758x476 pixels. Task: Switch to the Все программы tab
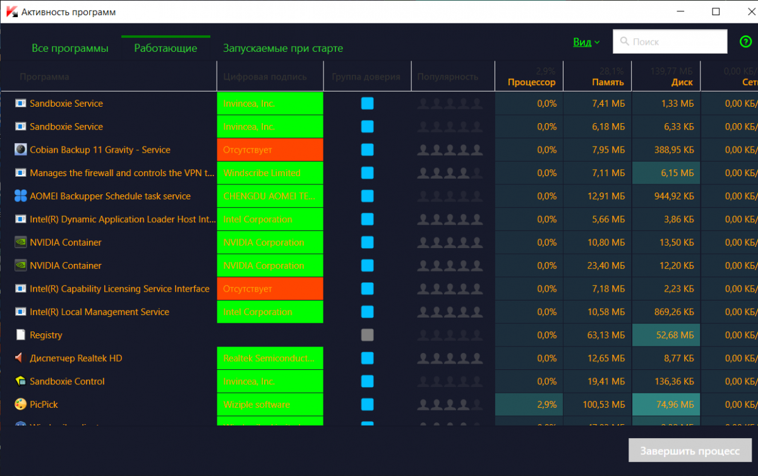click(x=70, y=48)
